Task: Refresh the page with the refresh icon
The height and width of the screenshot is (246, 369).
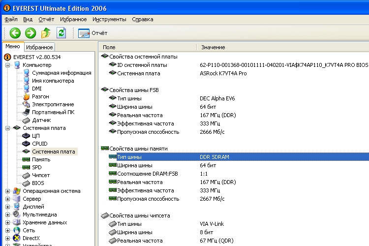Action: [61, 33]
